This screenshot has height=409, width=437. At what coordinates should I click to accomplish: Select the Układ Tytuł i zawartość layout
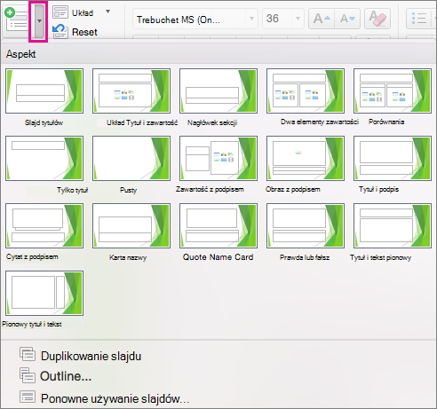[x=131, y=91]
